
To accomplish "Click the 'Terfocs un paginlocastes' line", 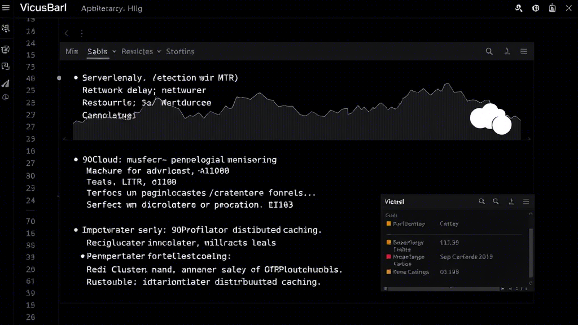I will [x=201, y=193].
